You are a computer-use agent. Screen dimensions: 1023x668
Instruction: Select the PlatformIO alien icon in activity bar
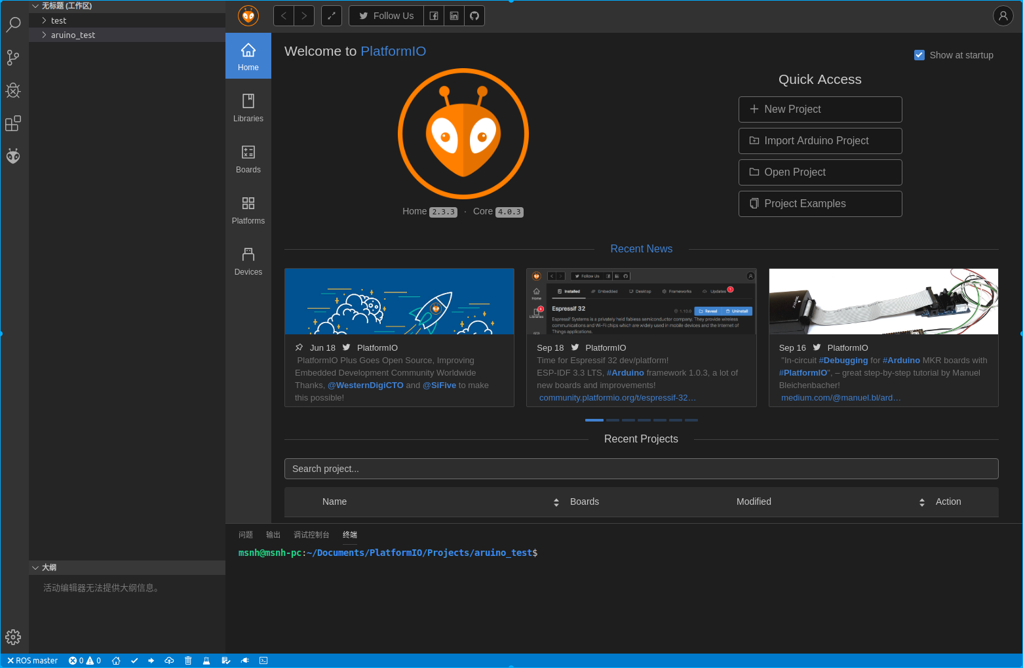tap(13, 156)
